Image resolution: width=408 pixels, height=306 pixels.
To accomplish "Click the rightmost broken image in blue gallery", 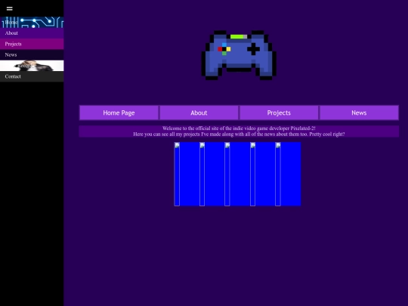I will 278,174.
